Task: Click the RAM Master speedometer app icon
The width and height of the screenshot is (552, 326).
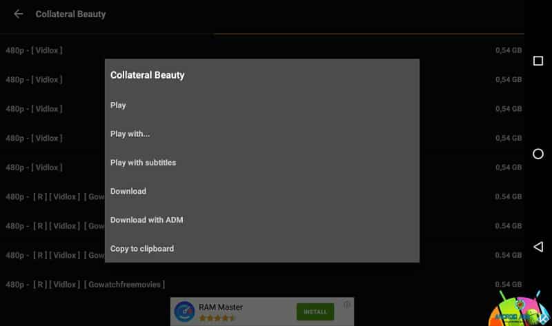Action: point(184,312)
